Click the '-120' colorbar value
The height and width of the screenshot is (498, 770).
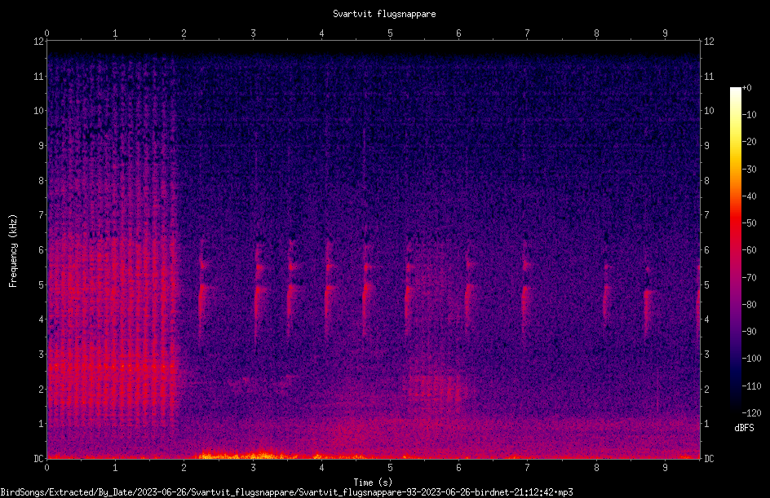(x=751, y=413)
